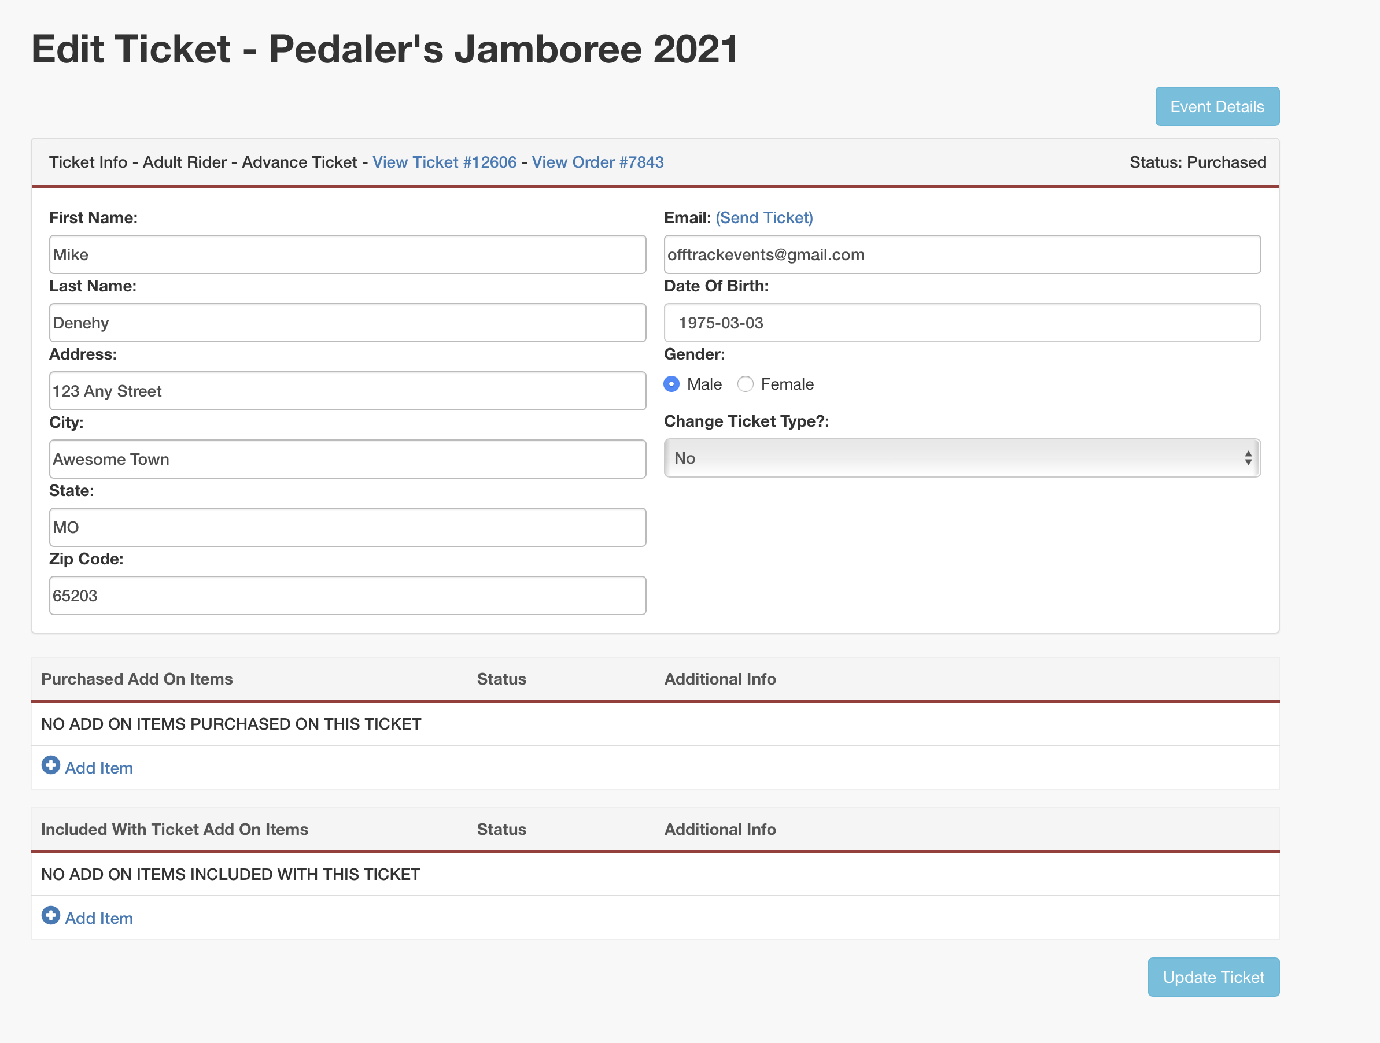Click Add Item link in purchased items
The height and width of the screenshot is (1043, 1380).
click(x=98, y=768)
